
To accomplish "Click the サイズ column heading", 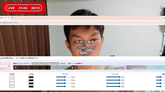I will 65,74.
